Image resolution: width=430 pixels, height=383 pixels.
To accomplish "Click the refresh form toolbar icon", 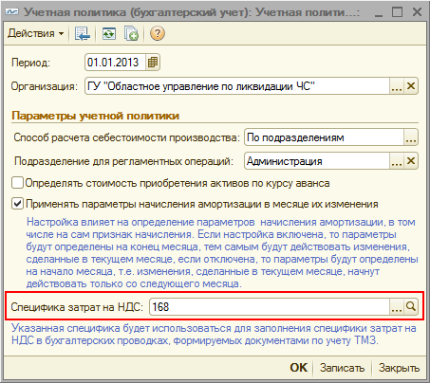I will click(109, 33).
